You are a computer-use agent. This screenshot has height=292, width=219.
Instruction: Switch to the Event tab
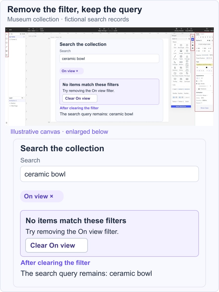tap(202, 34)
